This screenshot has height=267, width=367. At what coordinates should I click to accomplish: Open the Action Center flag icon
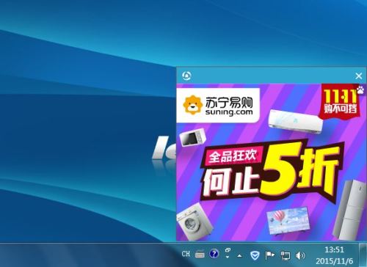pyautogui.click(x=269, y=255)
